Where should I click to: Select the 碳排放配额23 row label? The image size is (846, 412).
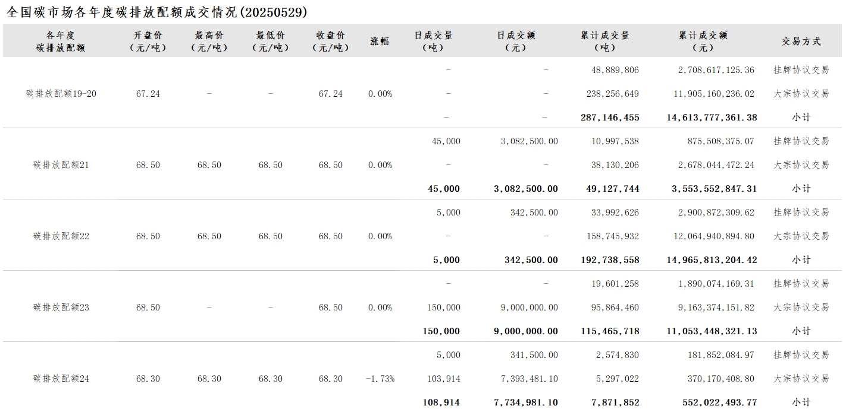(x=61, y=308)
